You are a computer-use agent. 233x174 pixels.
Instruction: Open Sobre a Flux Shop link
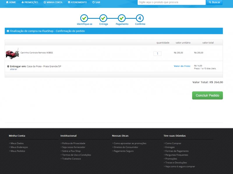pyautogui.click(x=71, y=151)
